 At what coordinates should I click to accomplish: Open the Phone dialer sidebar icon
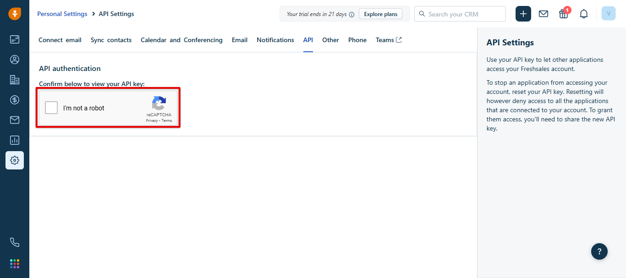click(x=15, y=242)
